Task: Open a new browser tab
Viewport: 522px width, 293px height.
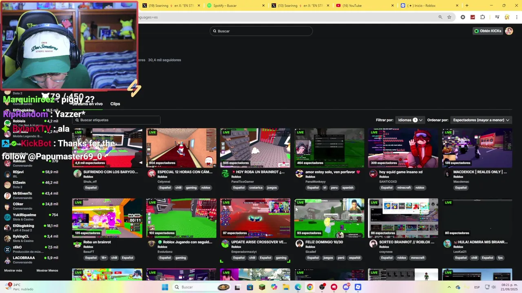Action: [467, 6]
